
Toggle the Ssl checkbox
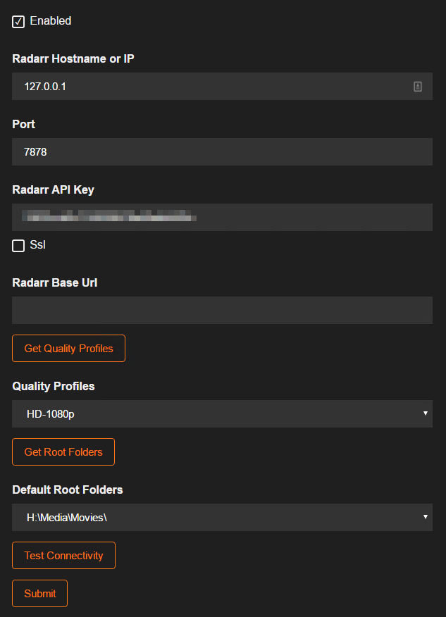17,245
